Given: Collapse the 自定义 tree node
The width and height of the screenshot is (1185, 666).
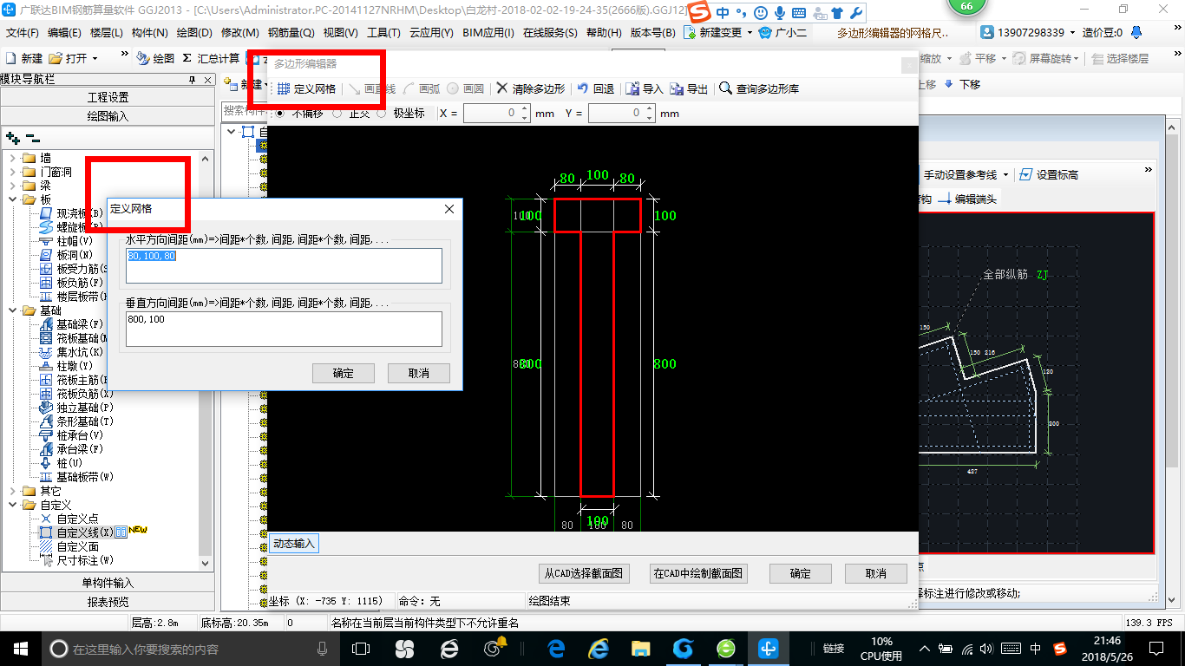Looking at the screenshot, I should click(12, 505).
